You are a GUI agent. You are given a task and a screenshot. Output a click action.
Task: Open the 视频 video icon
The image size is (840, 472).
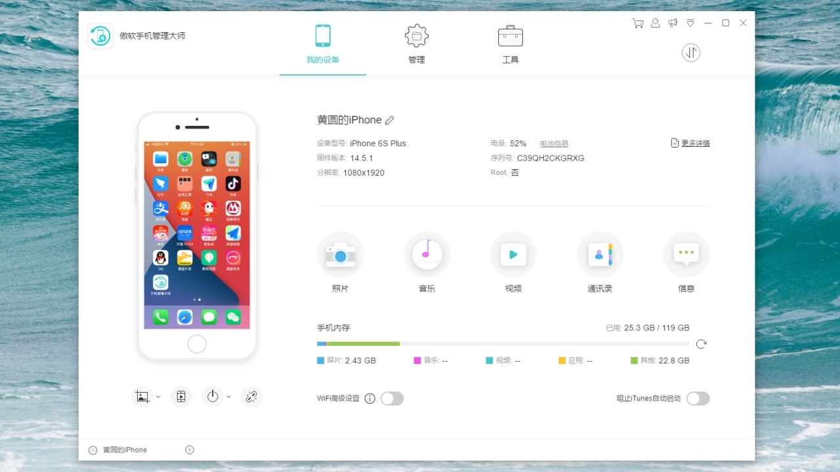coord(513,254)
